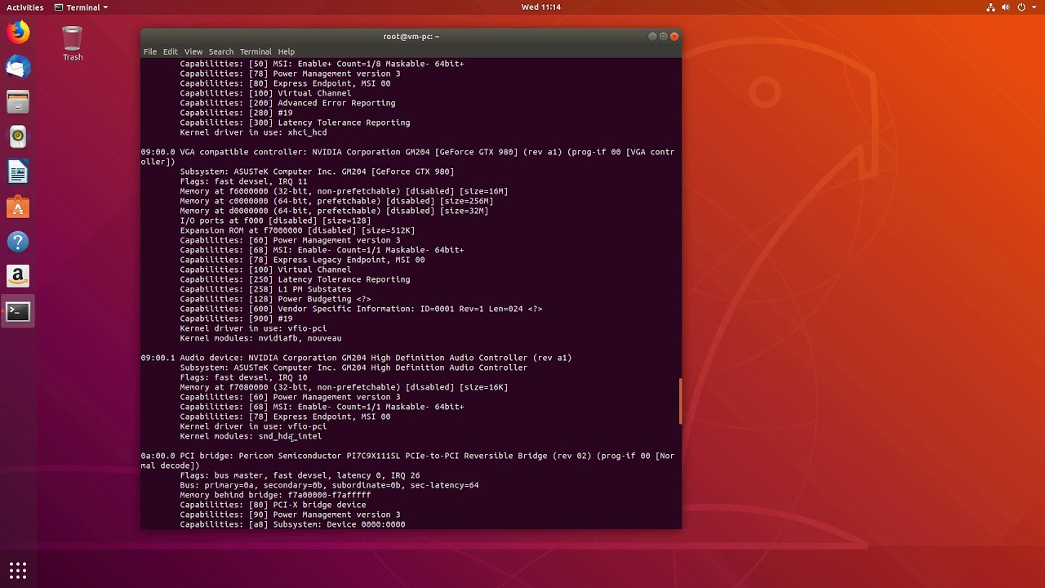Click the 'Kernel driver in use: xhci_hcd' line

tap(253, 132)
